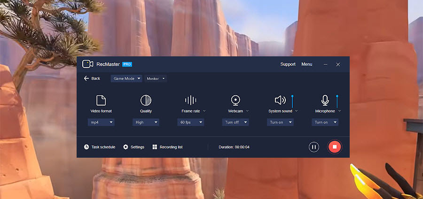Open Settings

coord(133,147)
